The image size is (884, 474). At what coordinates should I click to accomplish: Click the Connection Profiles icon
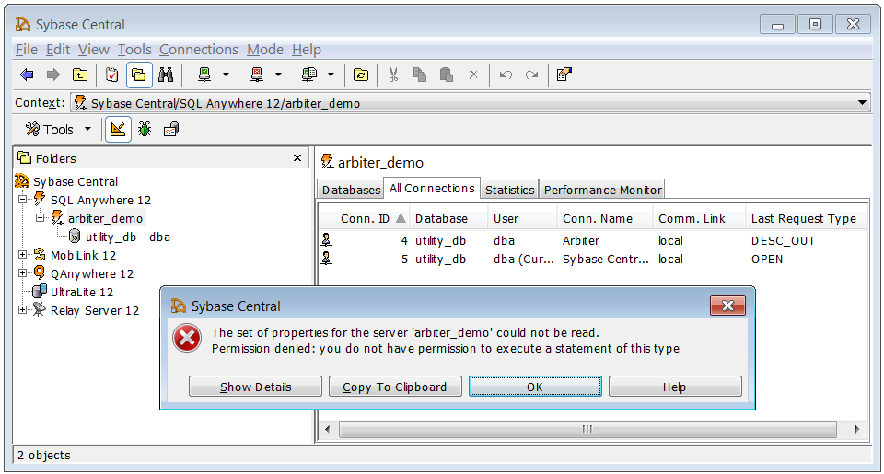309,75
